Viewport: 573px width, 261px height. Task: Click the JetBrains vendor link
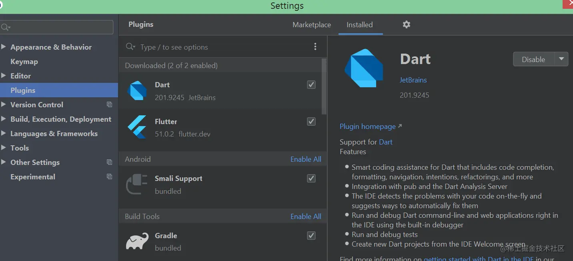click(413, 80)
